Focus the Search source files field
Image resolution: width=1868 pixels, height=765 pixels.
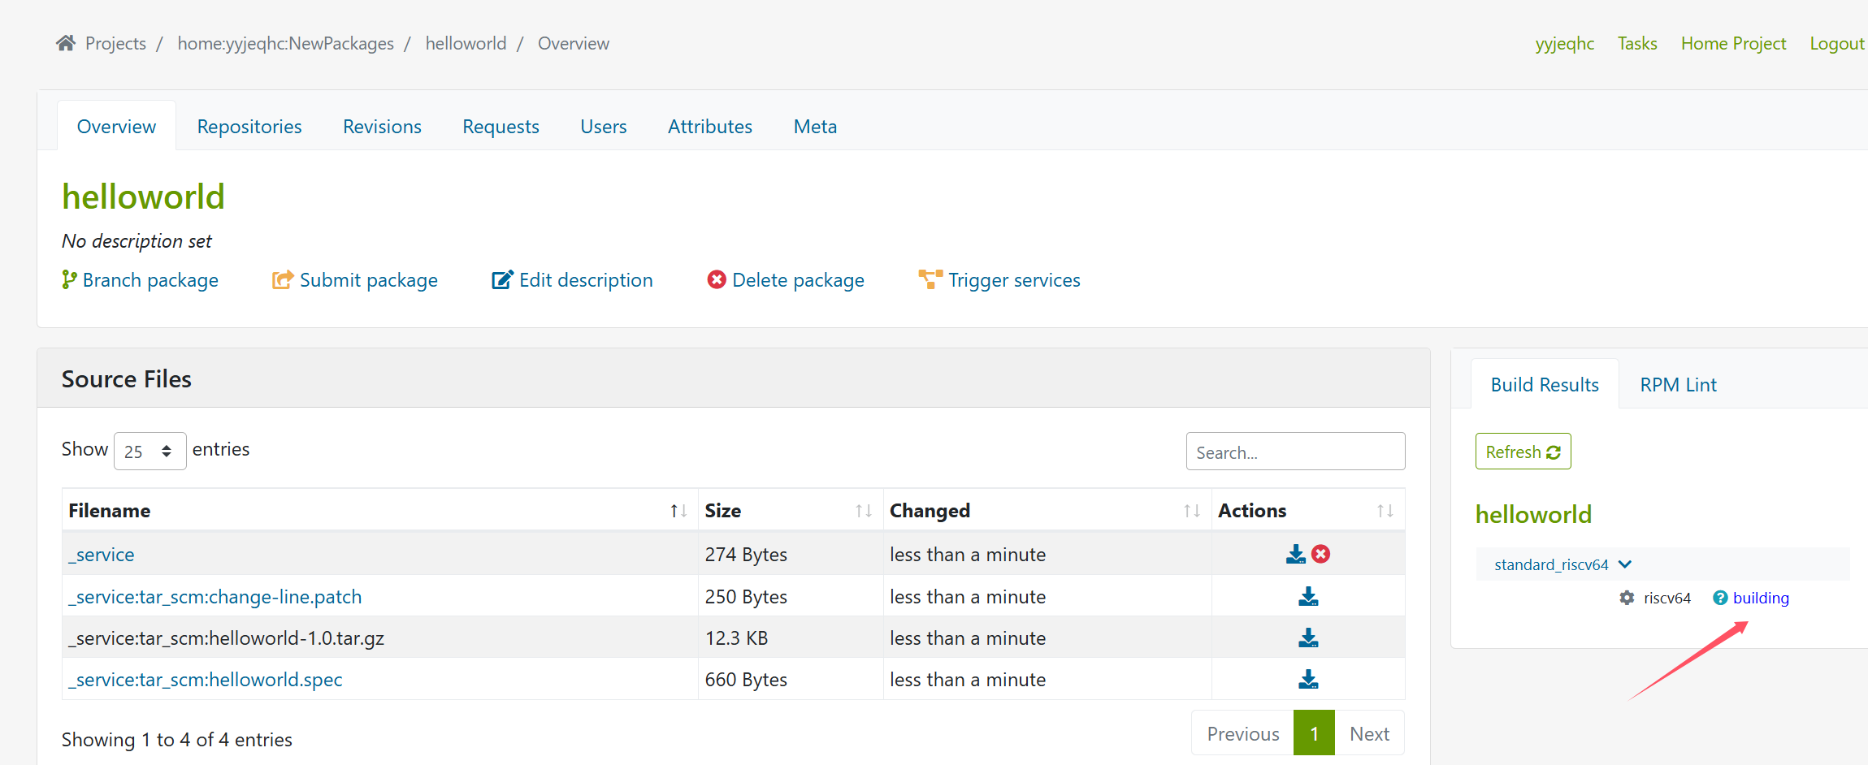(1295, 452)
